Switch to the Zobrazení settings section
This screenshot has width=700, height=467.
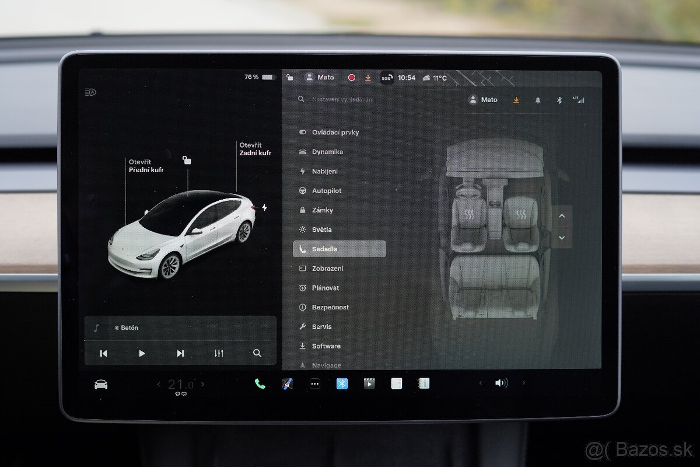(327, 268)
